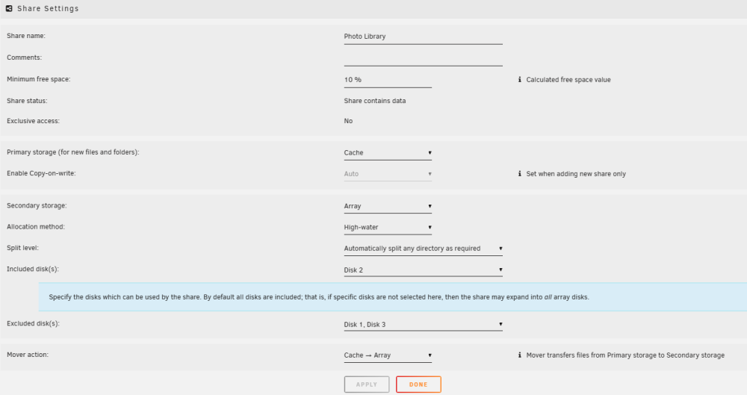Open the Enable Copy-on-write Auto dropdown
The width and height of the screenshot is (747, 395).
[388, 174]
